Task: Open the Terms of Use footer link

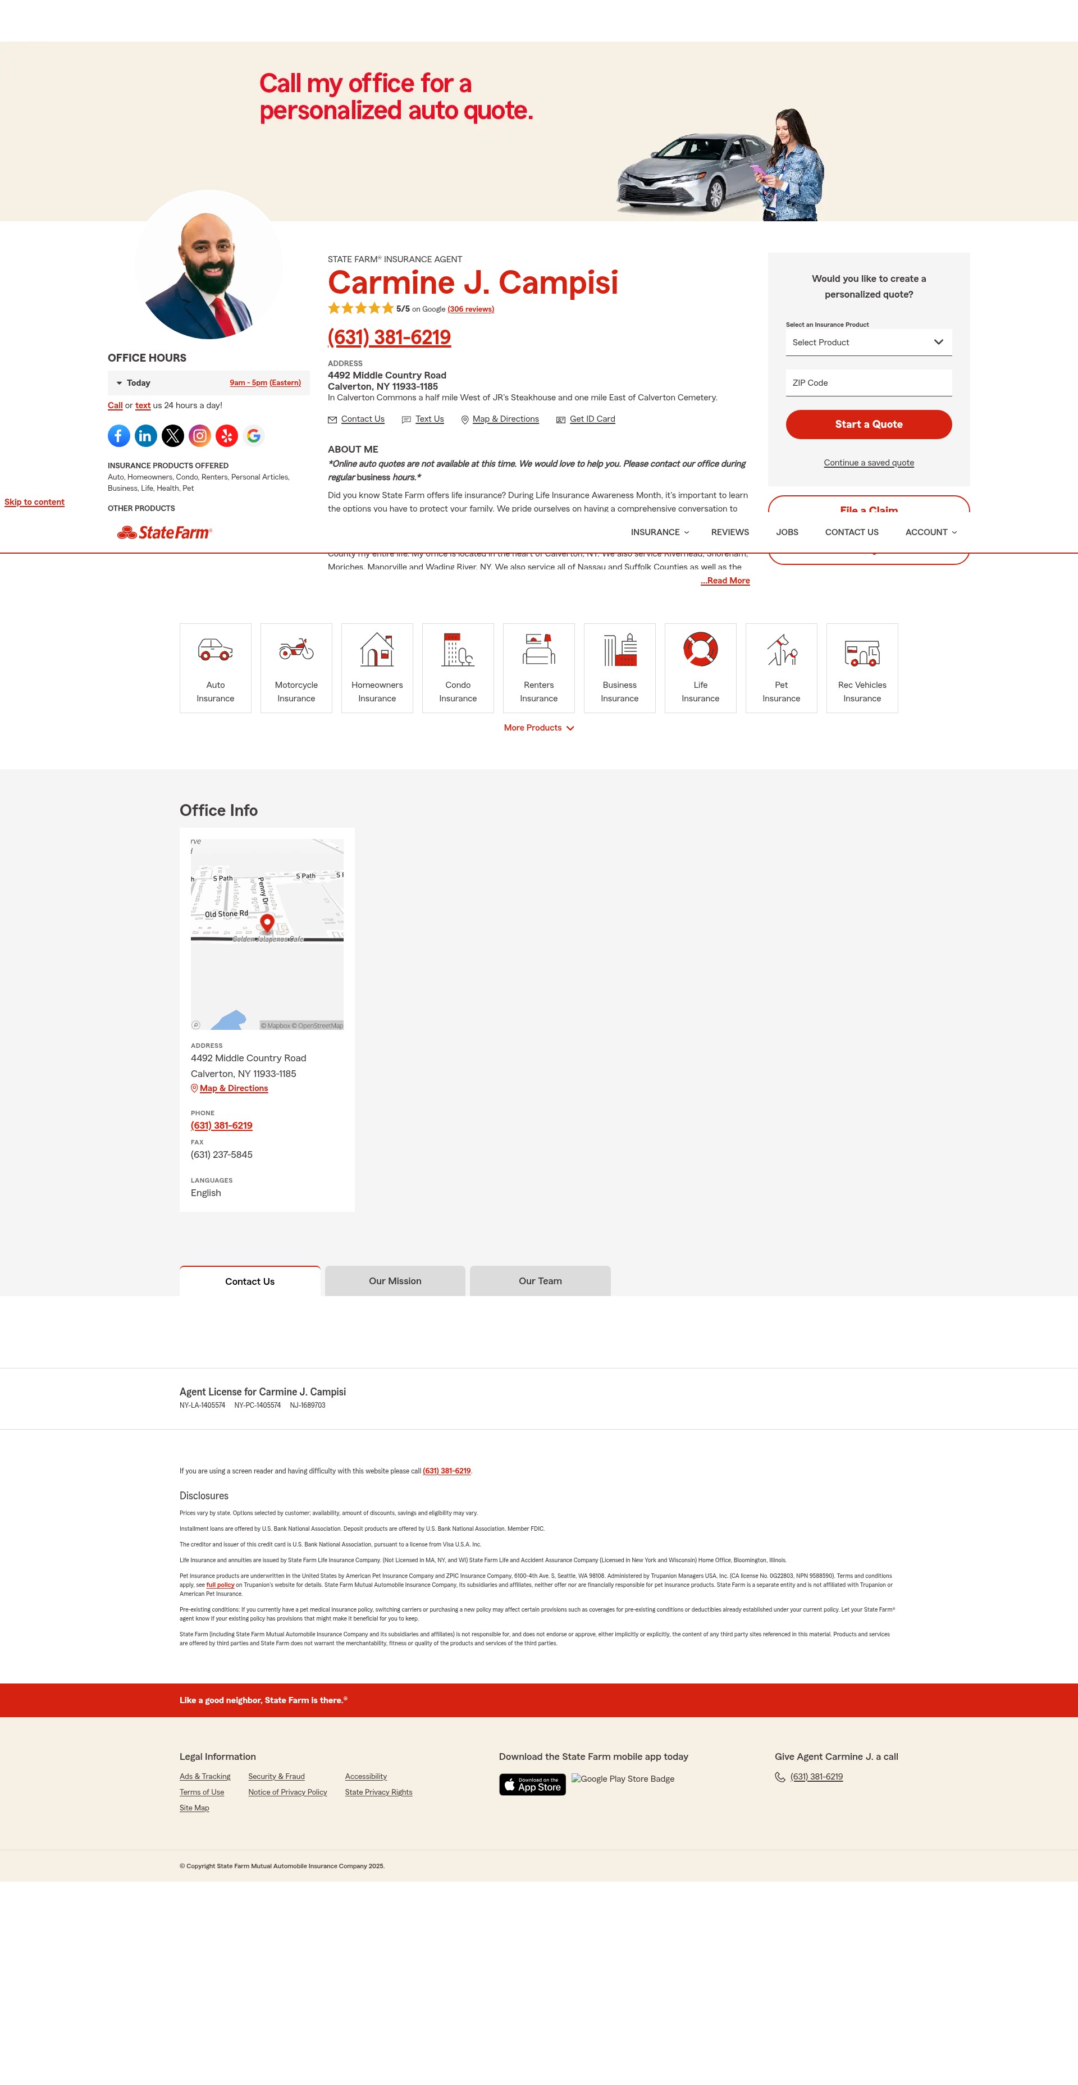Action: (202, 1792)
